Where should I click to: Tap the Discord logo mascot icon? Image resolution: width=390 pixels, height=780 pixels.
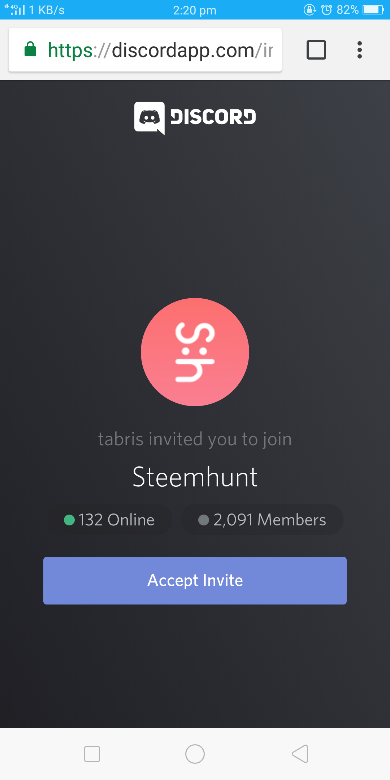coord(149,118)
